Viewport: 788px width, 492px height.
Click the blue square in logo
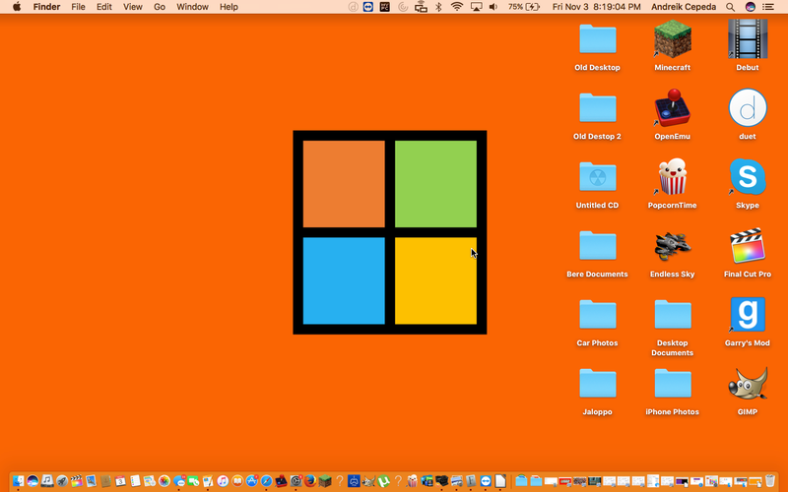(x=344, y=280)
